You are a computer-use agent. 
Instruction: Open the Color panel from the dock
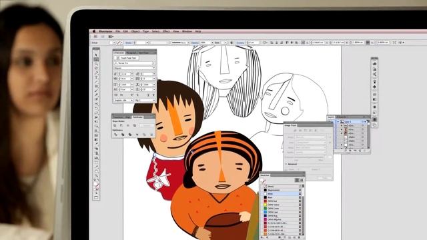375,64
